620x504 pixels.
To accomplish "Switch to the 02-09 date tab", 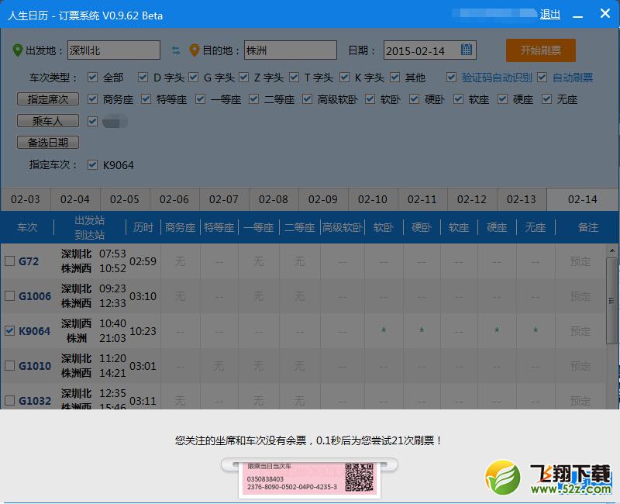I will coord(323,199).
